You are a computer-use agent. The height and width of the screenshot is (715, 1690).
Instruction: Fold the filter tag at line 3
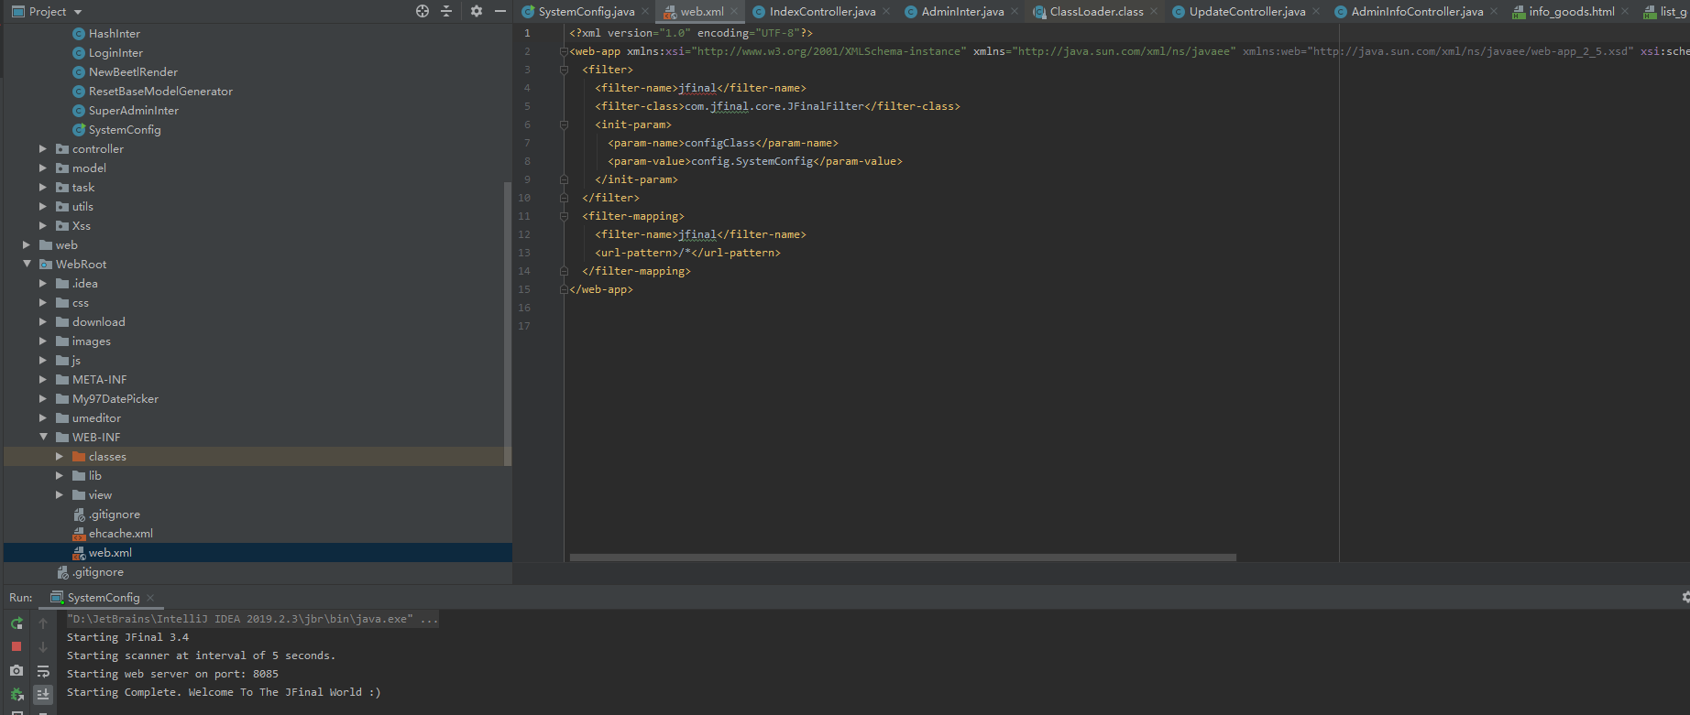click(564, 70)
